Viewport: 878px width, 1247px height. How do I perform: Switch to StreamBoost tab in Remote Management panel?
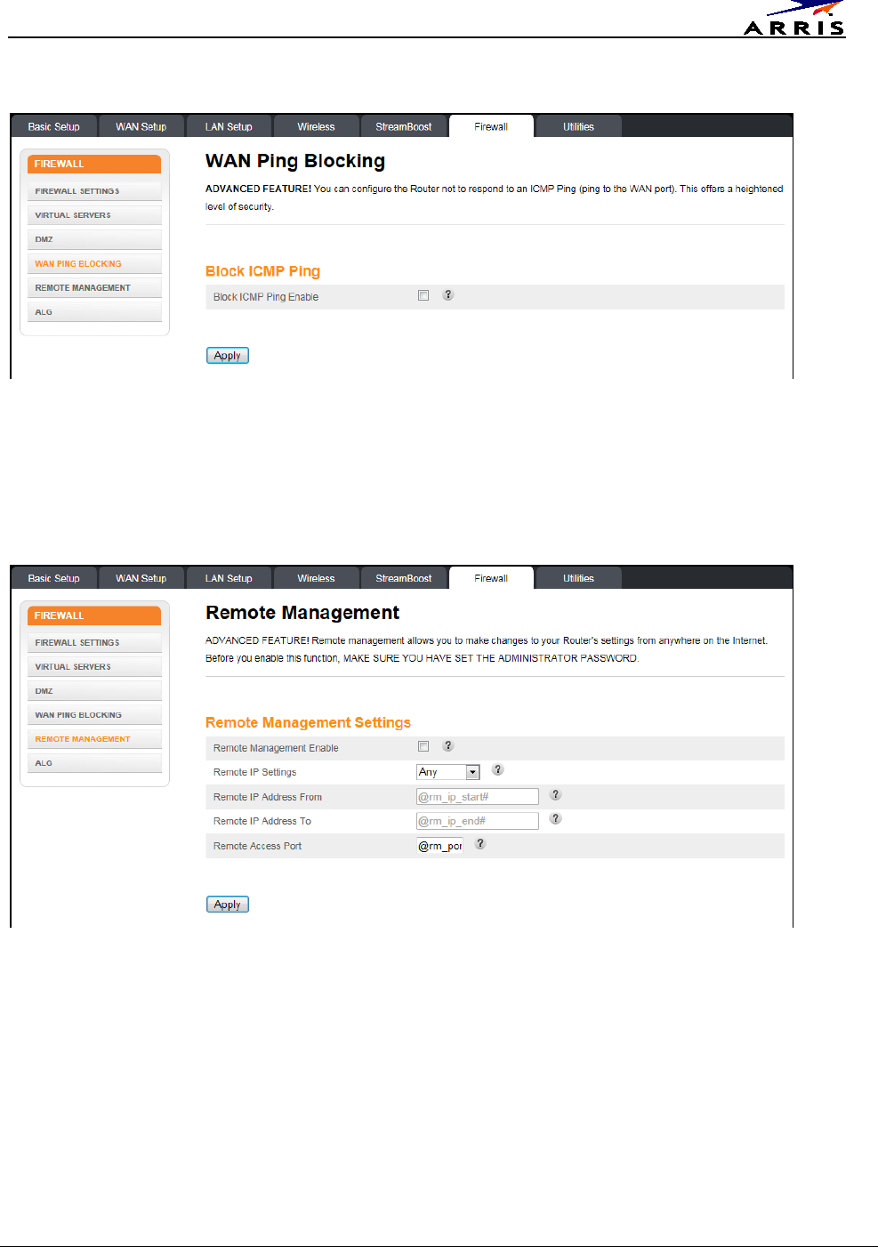click(x=403, y=578)
